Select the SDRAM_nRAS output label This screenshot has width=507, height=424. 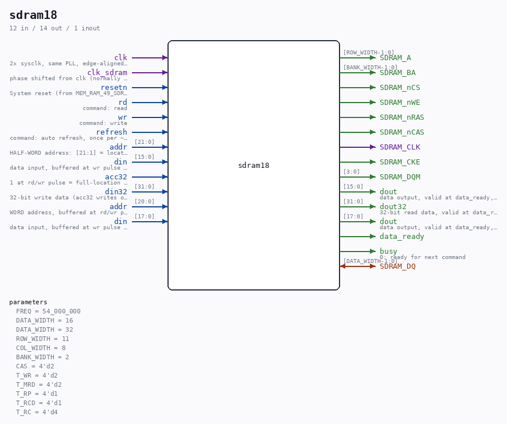click(x=402, y=117)
